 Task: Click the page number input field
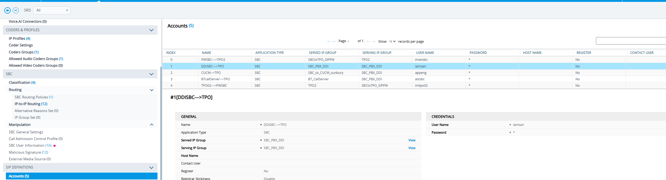point(351,41)
